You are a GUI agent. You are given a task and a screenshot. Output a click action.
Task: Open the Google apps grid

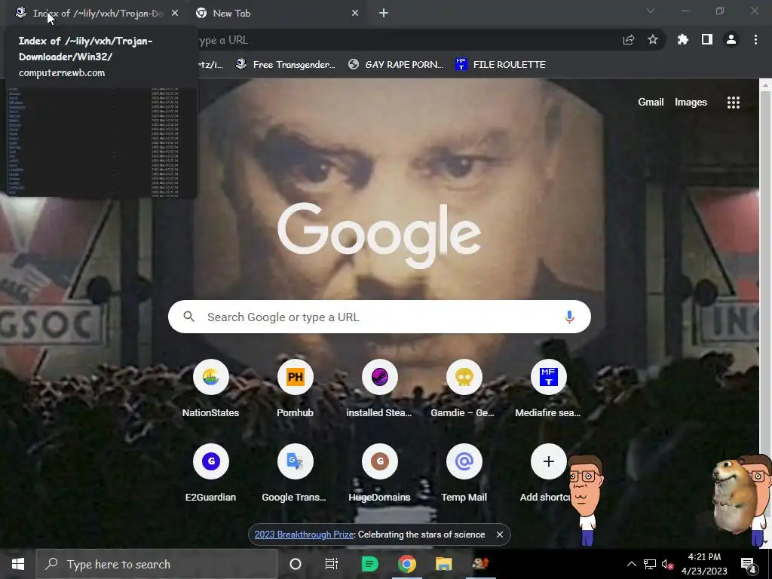733,102
